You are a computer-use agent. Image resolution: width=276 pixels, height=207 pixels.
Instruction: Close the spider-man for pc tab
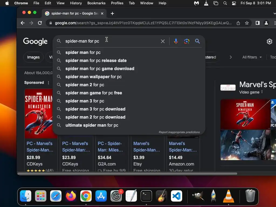click(102, 13)
